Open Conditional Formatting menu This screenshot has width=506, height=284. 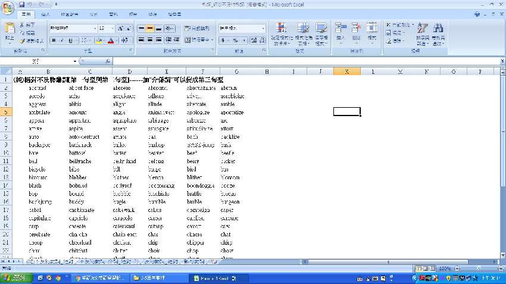click(x=282, y=34)
